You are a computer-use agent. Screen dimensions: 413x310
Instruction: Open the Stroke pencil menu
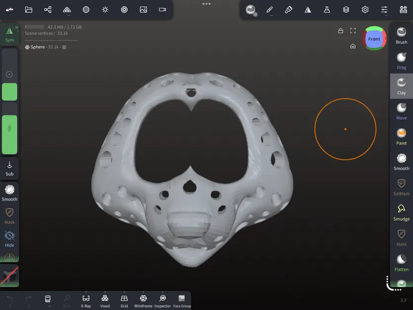tap(269, 10)
